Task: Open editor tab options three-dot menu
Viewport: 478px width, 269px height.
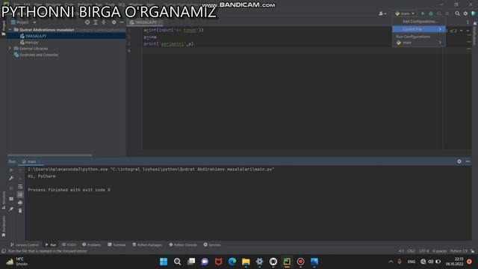Action: pos(468,22)
